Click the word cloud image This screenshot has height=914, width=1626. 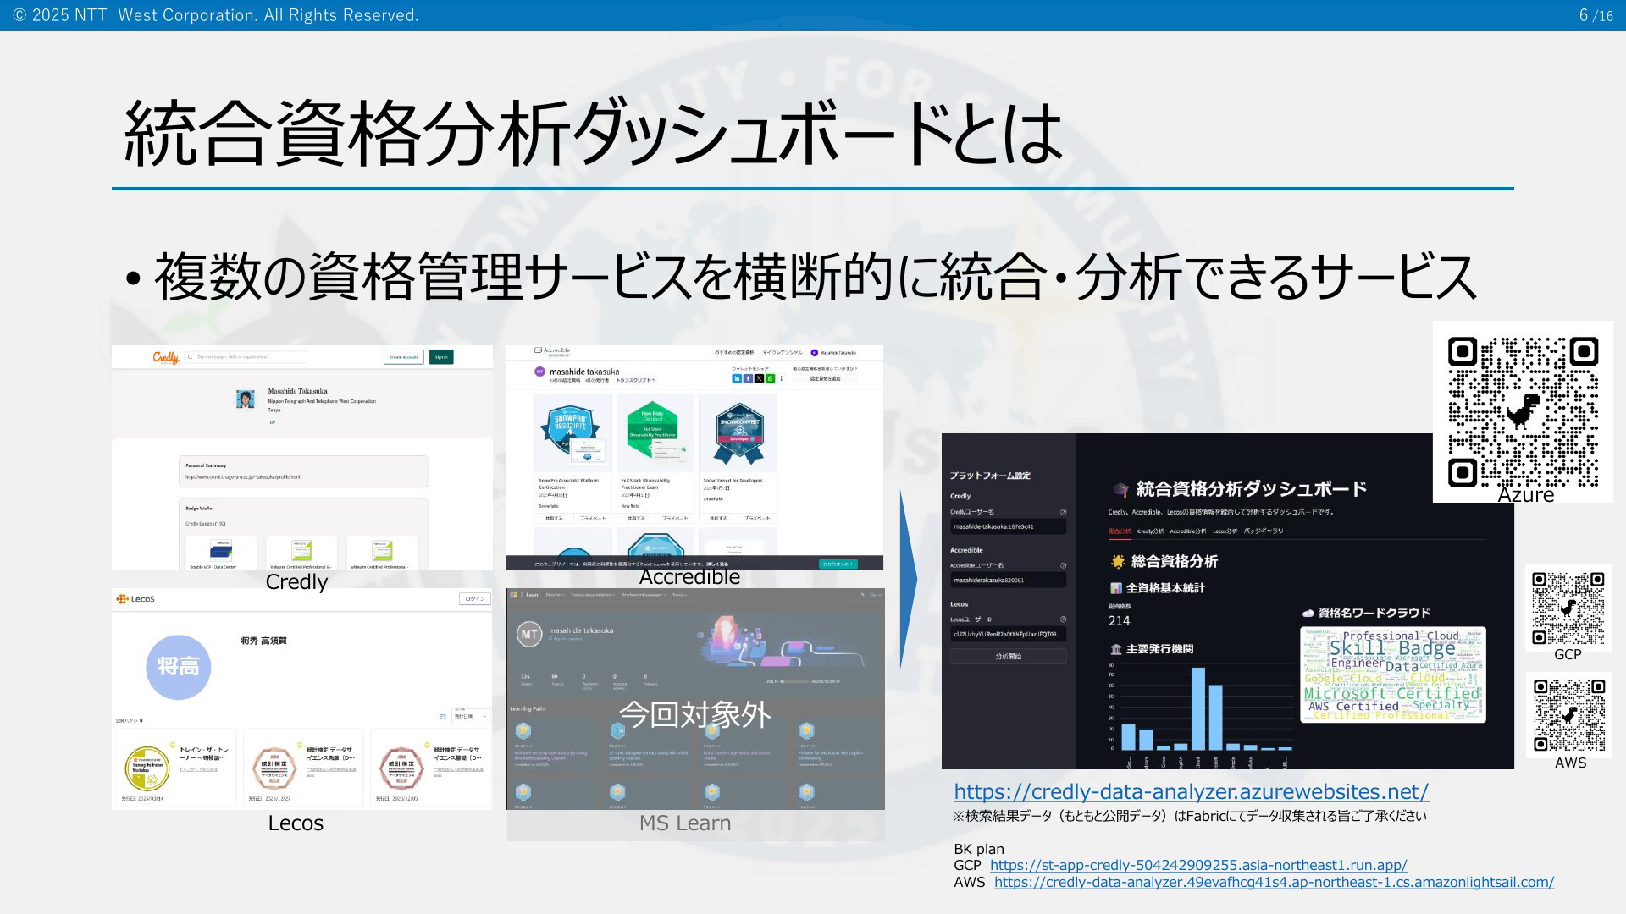1393,674
